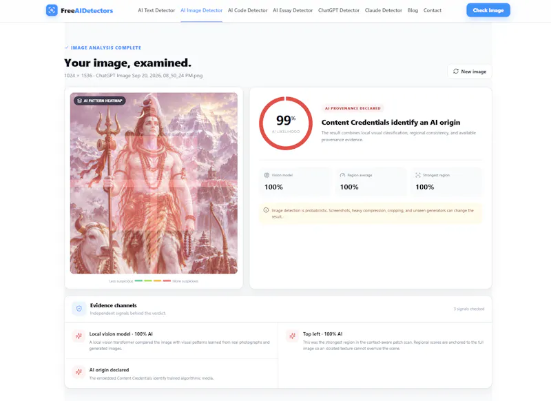This screenshot has width=551, height=401.
Task: Click the 'Your image, examined.' heading
Action: (x=127, y=63)
